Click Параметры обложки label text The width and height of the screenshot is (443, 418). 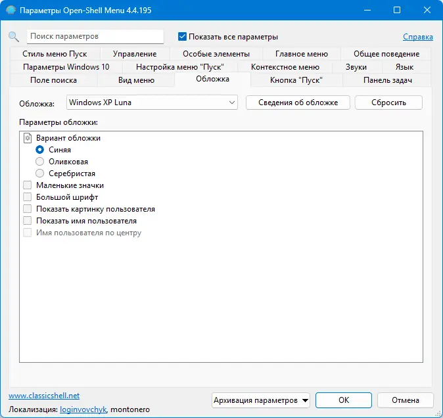pyautogui.click(x=58, y=122)
